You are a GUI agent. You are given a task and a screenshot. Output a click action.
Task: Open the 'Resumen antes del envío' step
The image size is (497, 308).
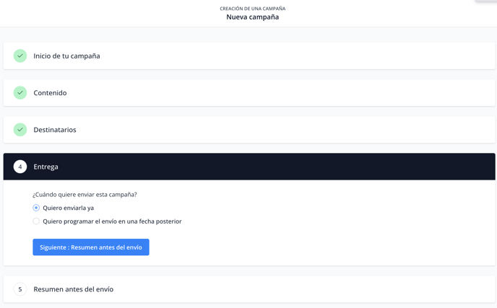[249, 289]
